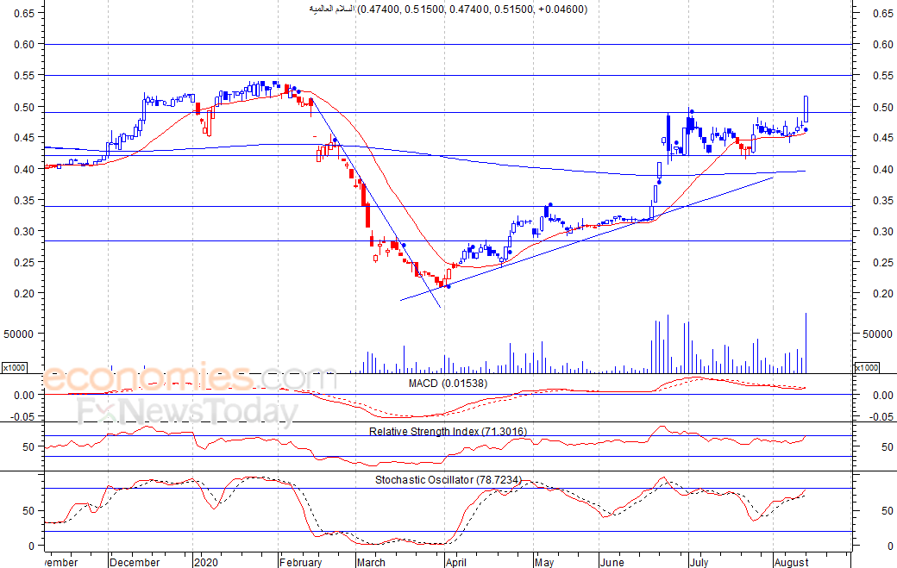Click the economies.com watermark logo
Image resolution: width=897 pixels, height=568 pixels.
[x=189, y=378]
